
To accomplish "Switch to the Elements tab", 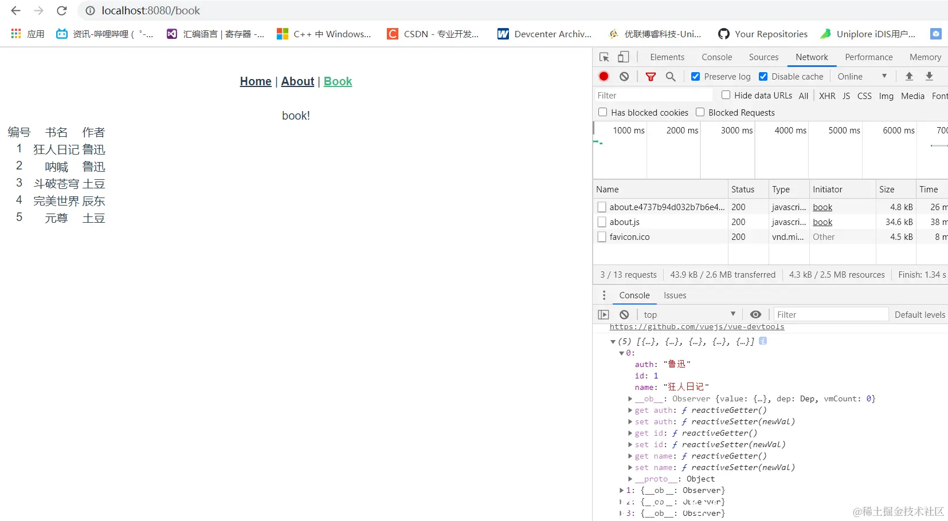I will tap(667, 57).
